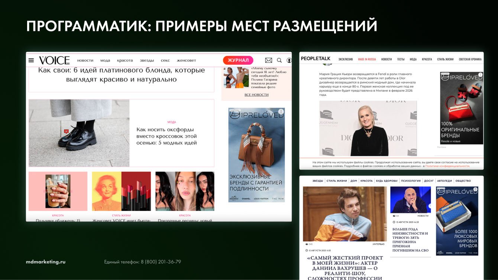Click the Preloved blue clutch ad banner
498x280 pixels.
click(x=457, y=221)
